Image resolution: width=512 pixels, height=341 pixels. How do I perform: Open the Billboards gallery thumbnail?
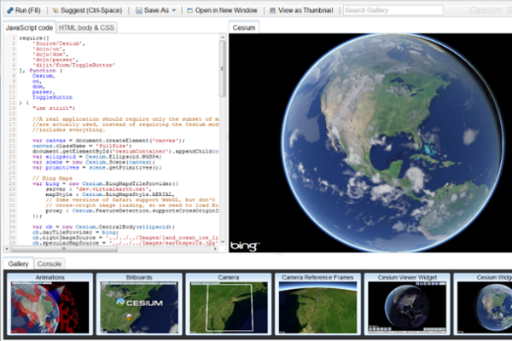139,304
